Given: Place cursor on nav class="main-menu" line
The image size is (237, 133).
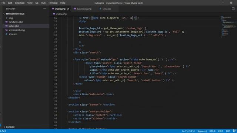Looking at the screenshot, I should pyautogui.click(x=93, y=94).
